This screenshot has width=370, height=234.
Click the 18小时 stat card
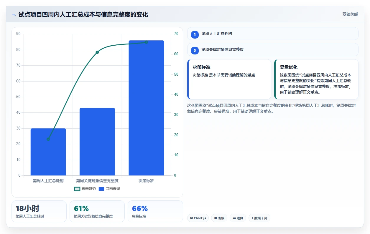[39, 211]
